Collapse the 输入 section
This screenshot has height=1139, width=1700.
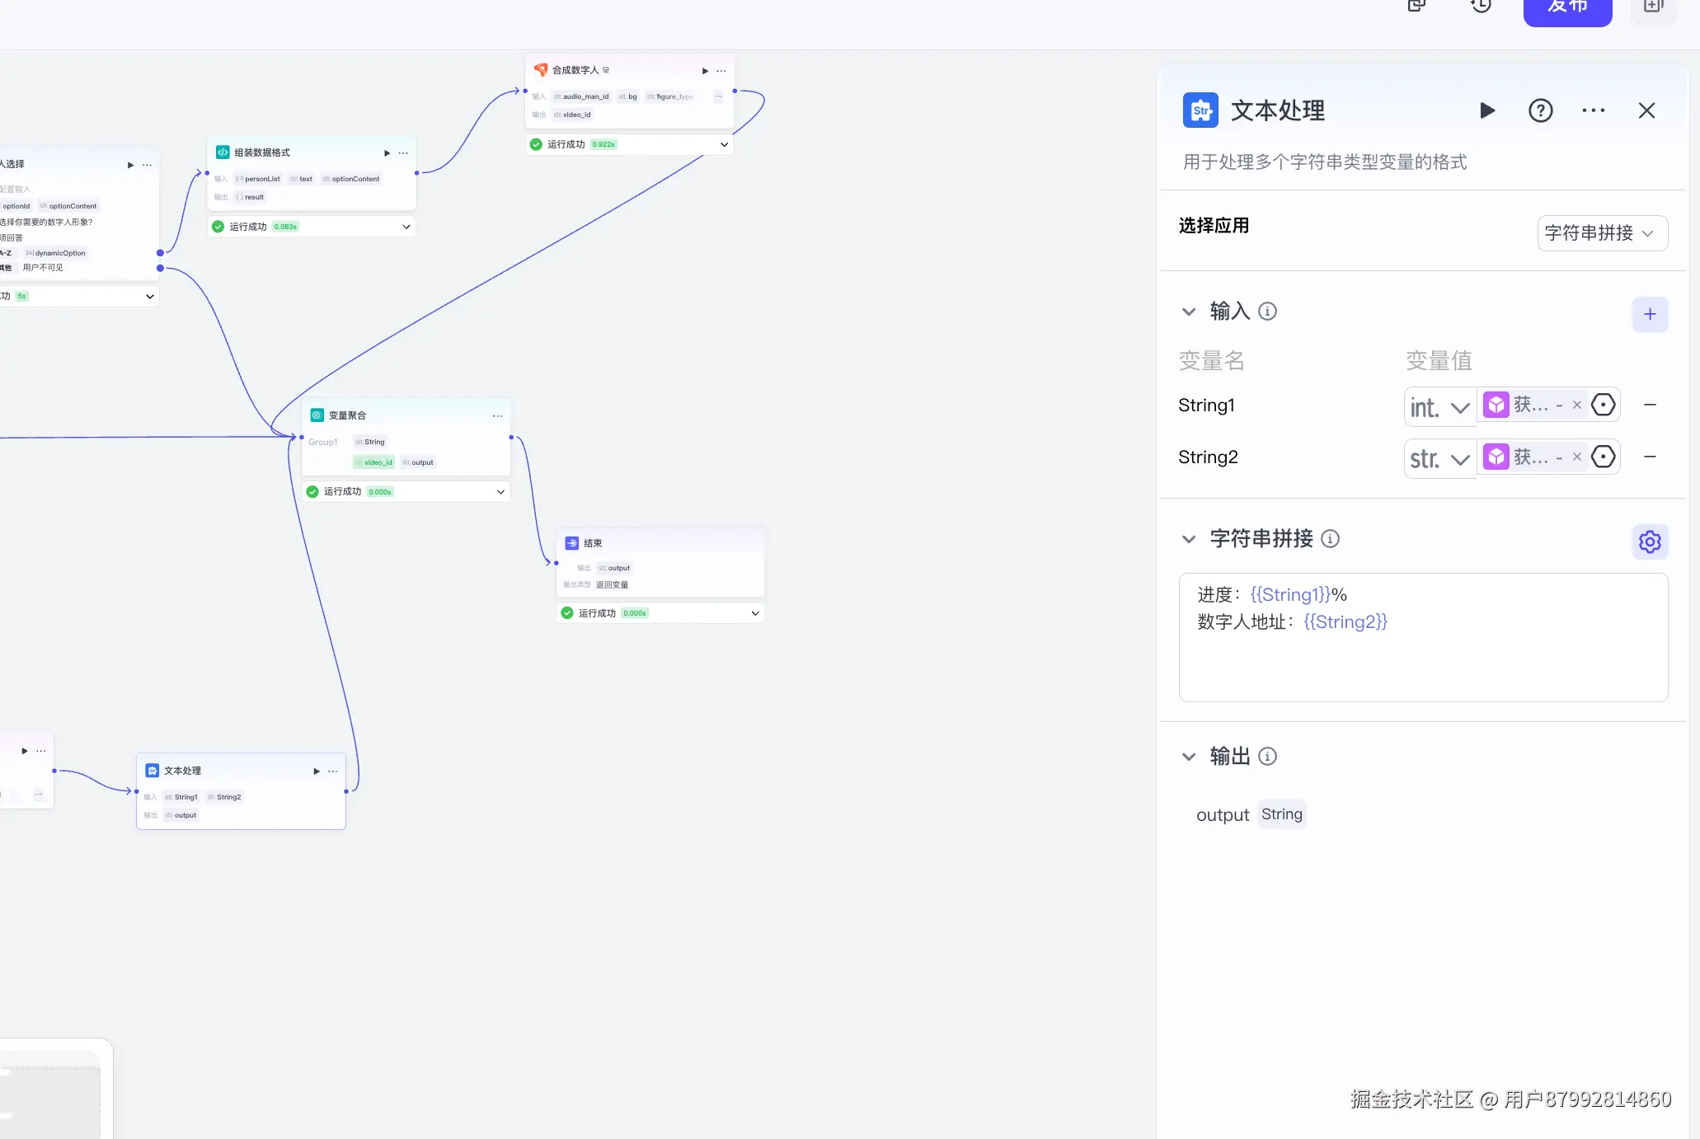point(1189,312)
